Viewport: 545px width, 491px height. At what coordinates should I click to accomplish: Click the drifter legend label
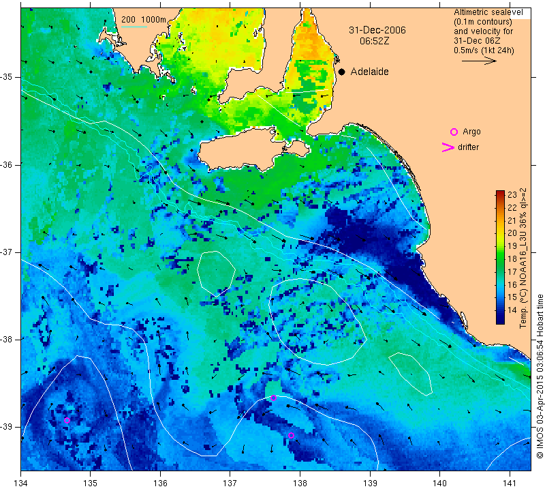coord(468,147)
